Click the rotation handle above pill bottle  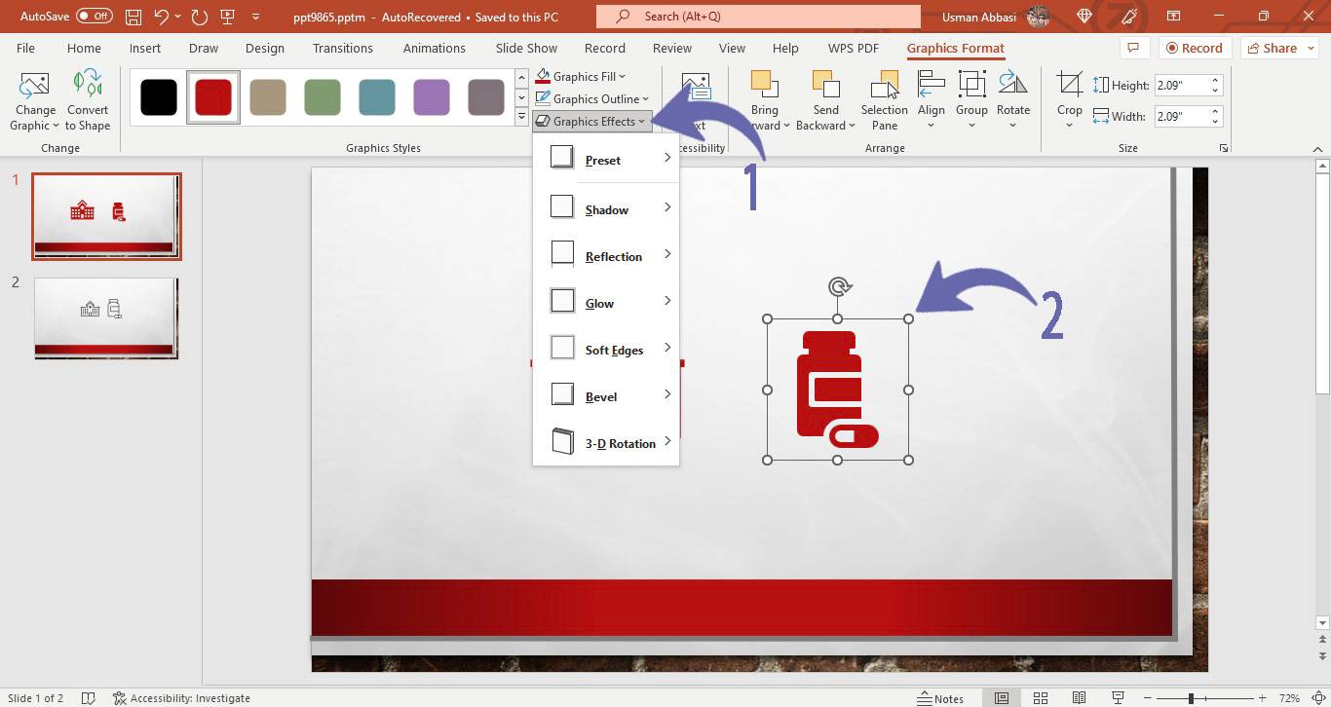pos(839,286)
